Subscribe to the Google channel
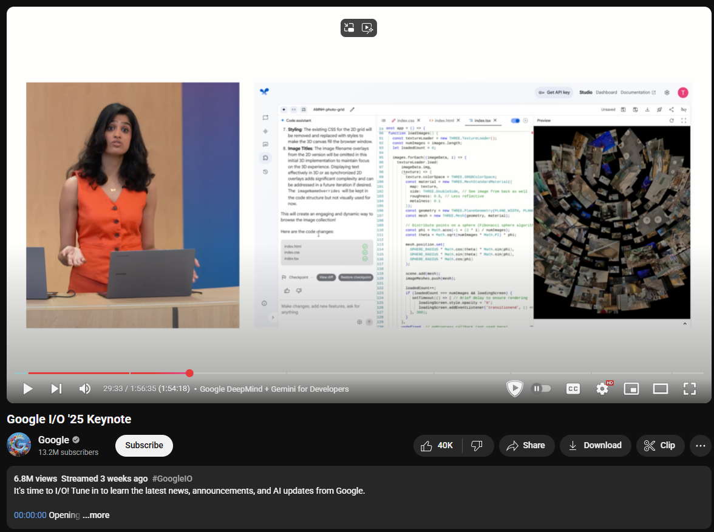Viewport: 714px width, 532px height. [x=144, y=446]
